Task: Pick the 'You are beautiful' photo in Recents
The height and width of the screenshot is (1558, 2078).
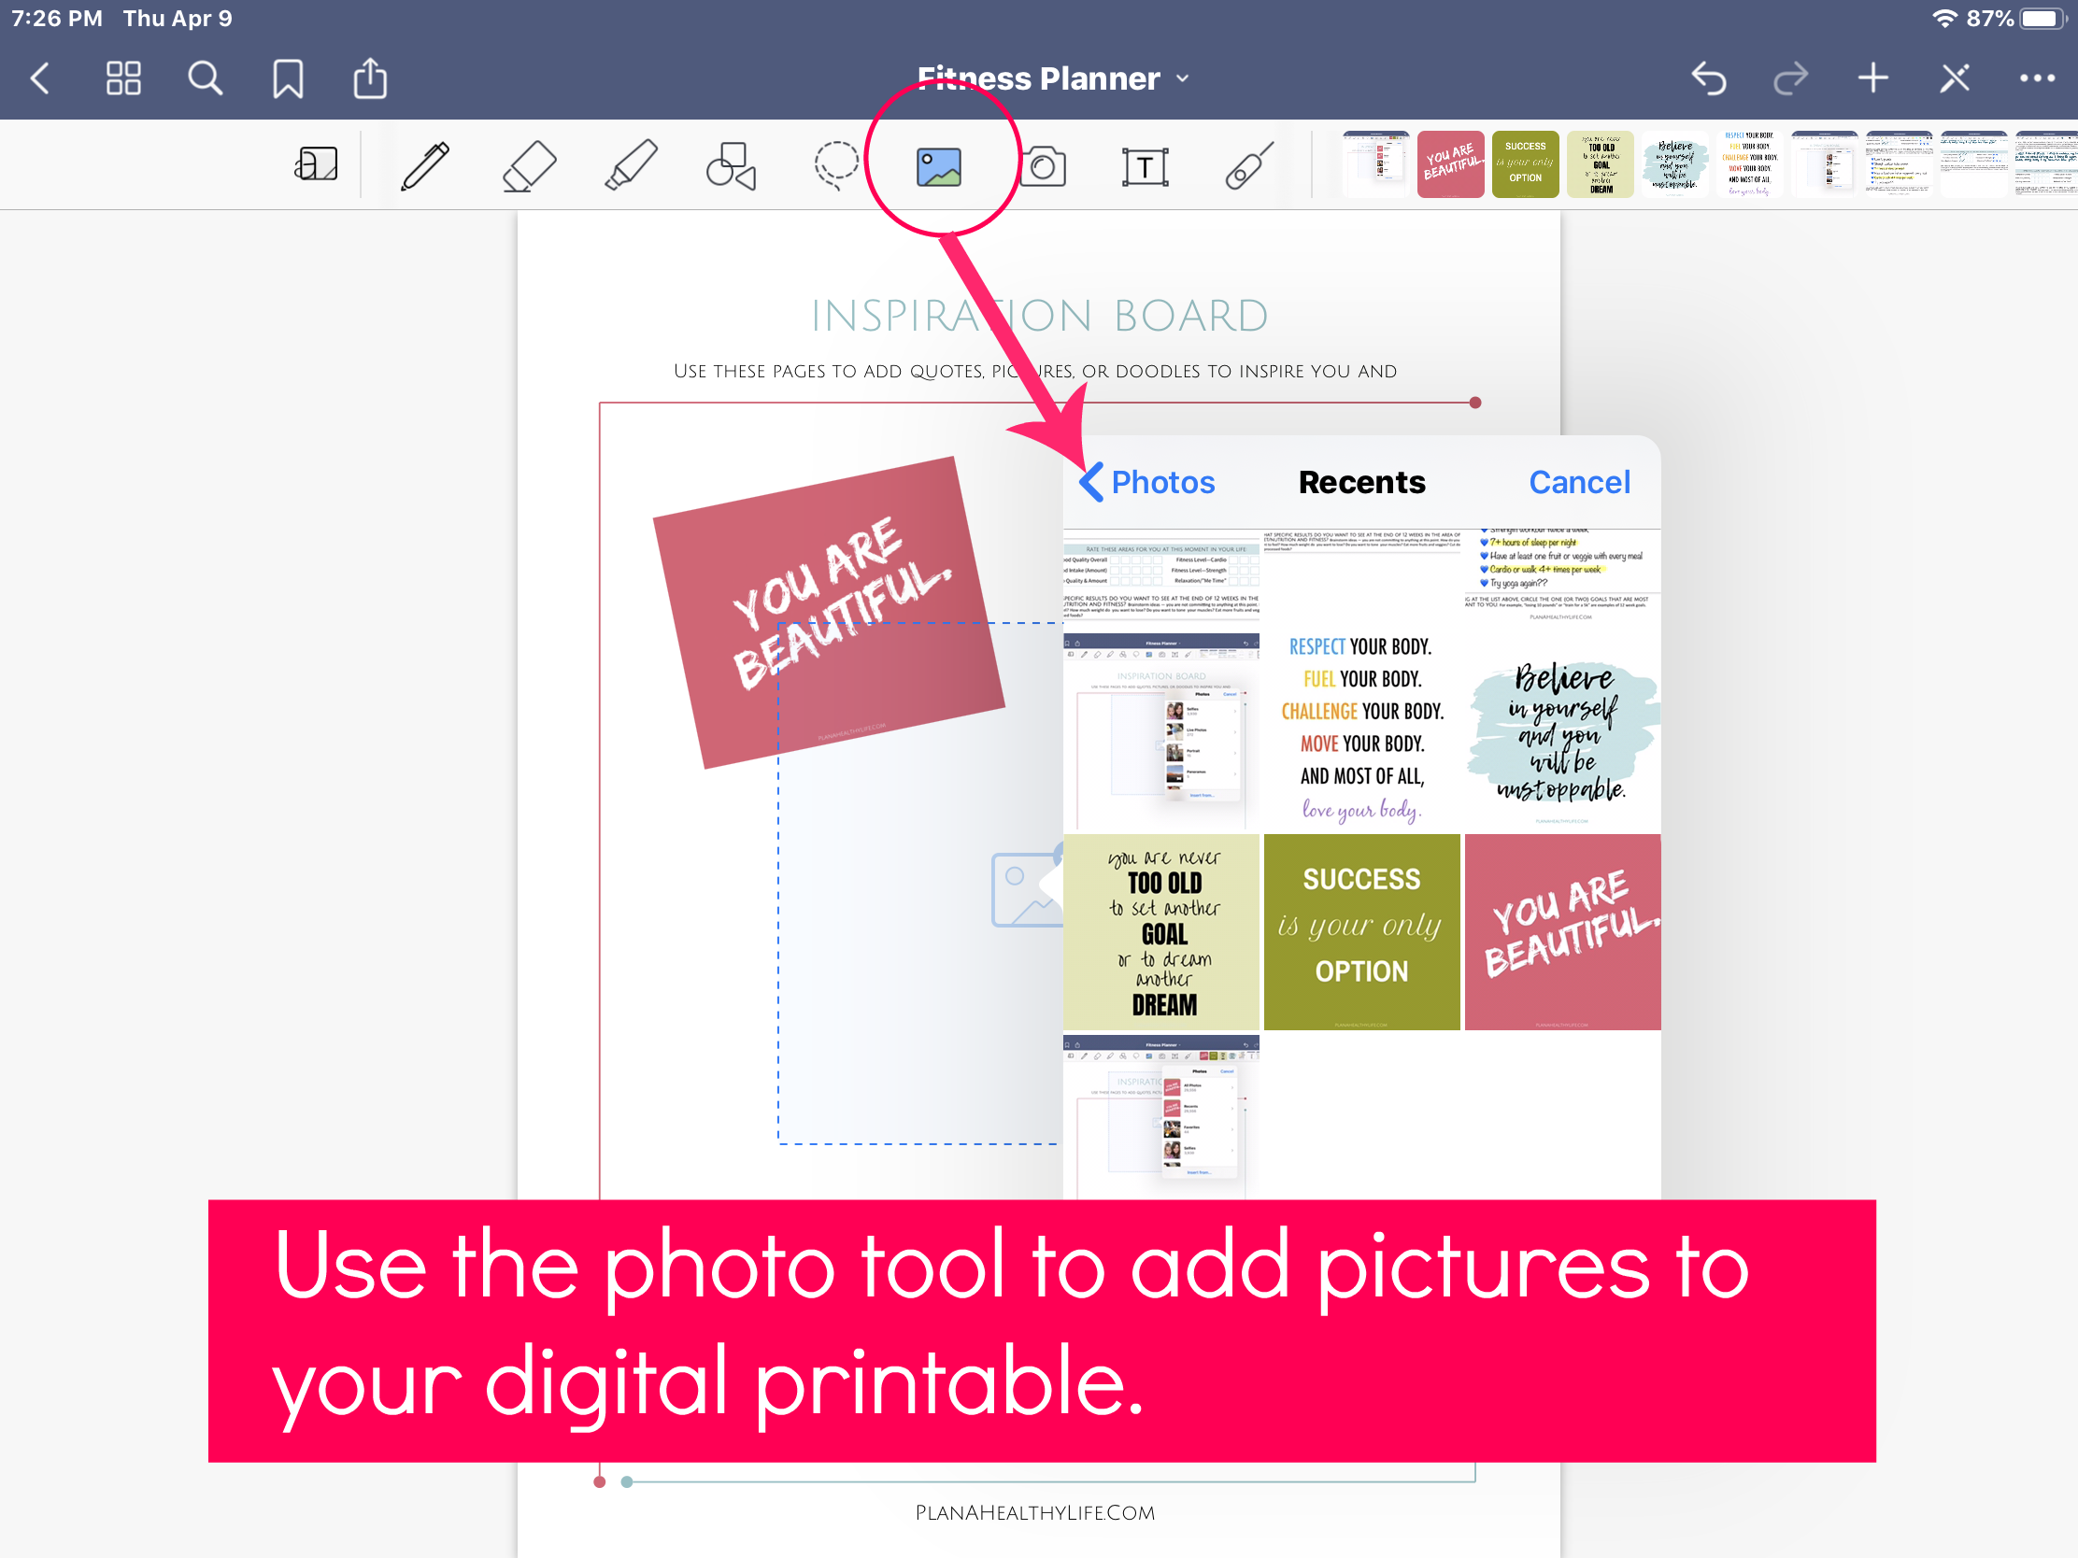Action: click(1562, 931)
